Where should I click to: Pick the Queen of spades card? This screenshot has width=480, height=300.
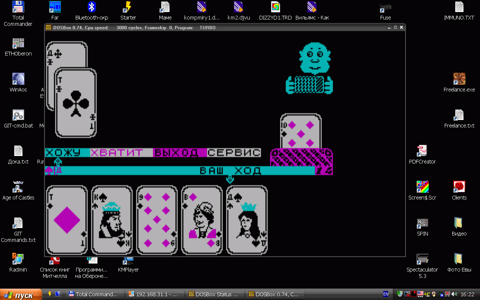tap(247, 220)
